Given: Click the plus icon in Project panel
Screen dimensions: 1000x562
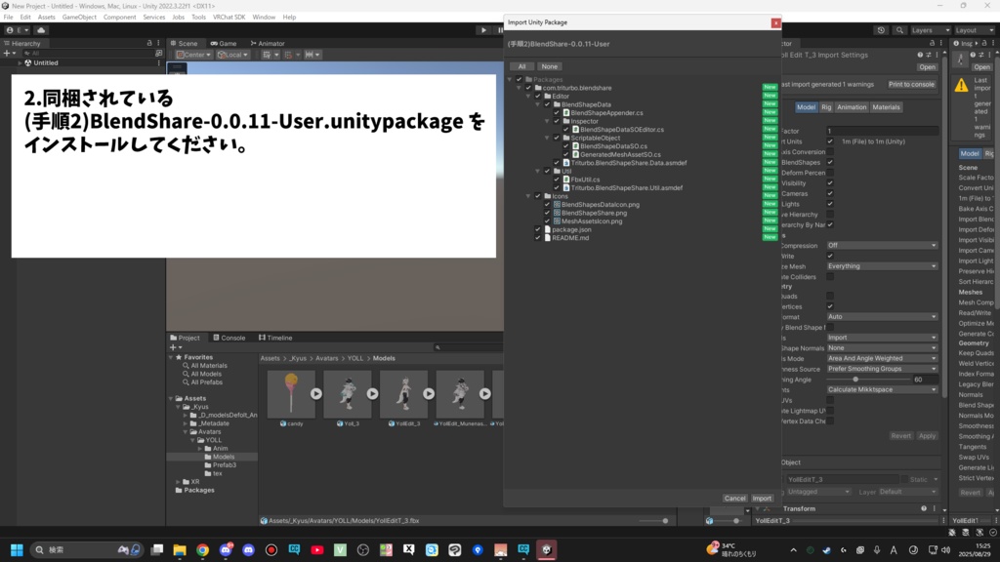Looking at the screenshot, I should (x=173, y=347).
